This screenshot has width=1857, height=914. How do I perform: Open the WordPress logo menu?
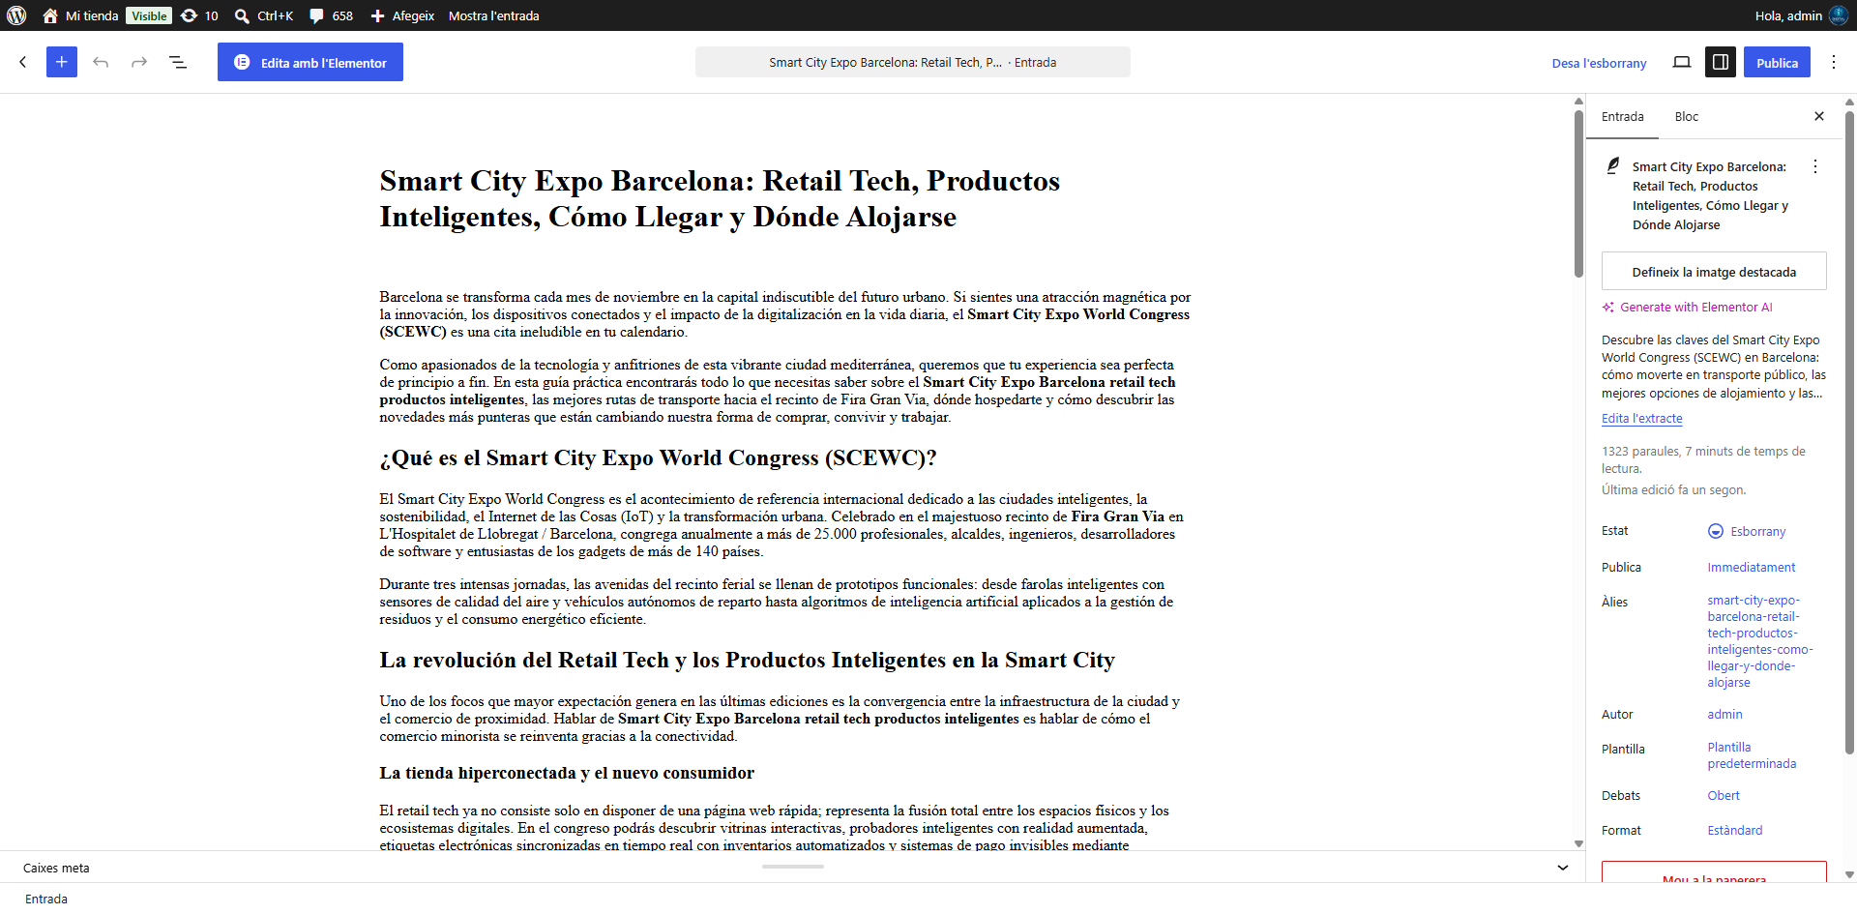[16, 15]
